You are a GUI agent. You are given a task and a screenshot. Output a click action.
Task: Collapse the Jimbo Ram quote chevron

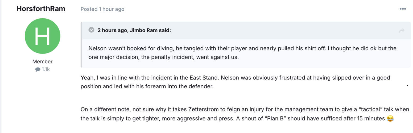[91, 30]
